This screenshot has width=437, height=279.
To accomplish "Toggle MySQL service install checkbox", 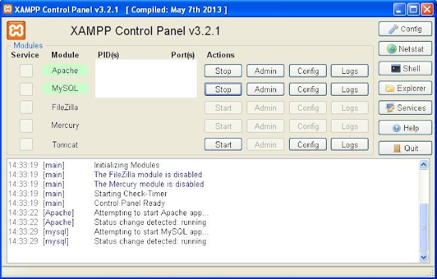I will click(x=26, y=89).
